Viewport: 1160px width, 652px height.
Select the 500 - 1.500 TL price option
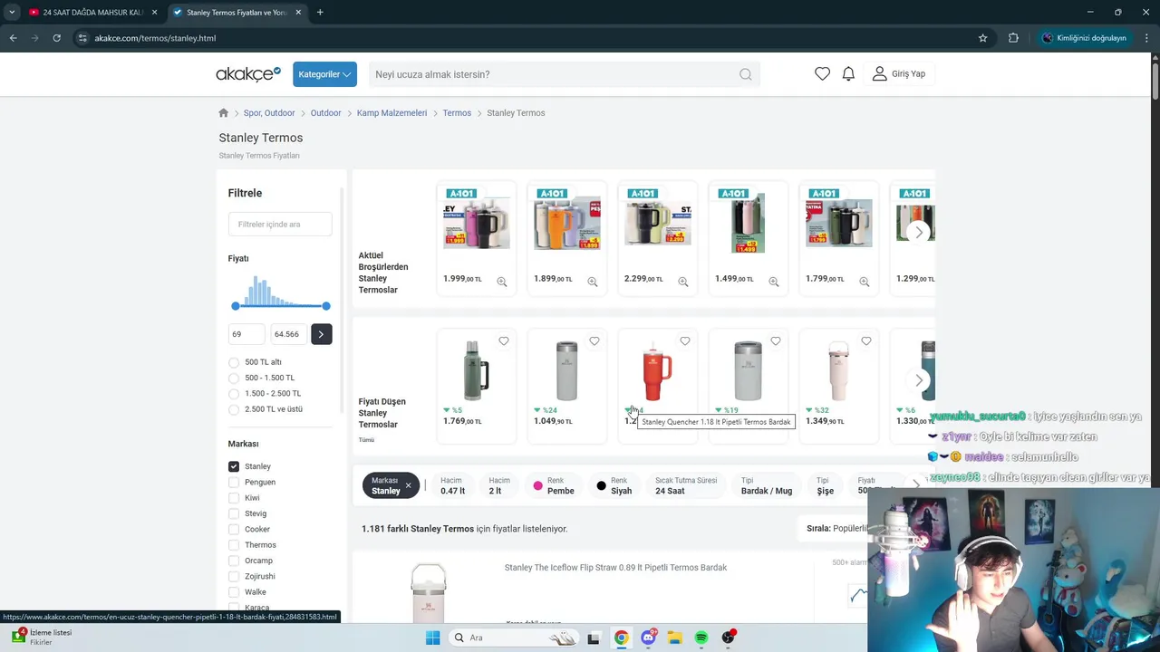(x=234, y=378)
